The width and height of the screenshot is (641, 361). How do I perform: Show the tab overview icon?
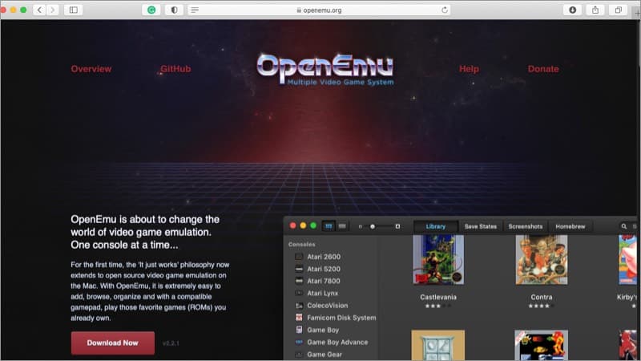coord(618,10)
